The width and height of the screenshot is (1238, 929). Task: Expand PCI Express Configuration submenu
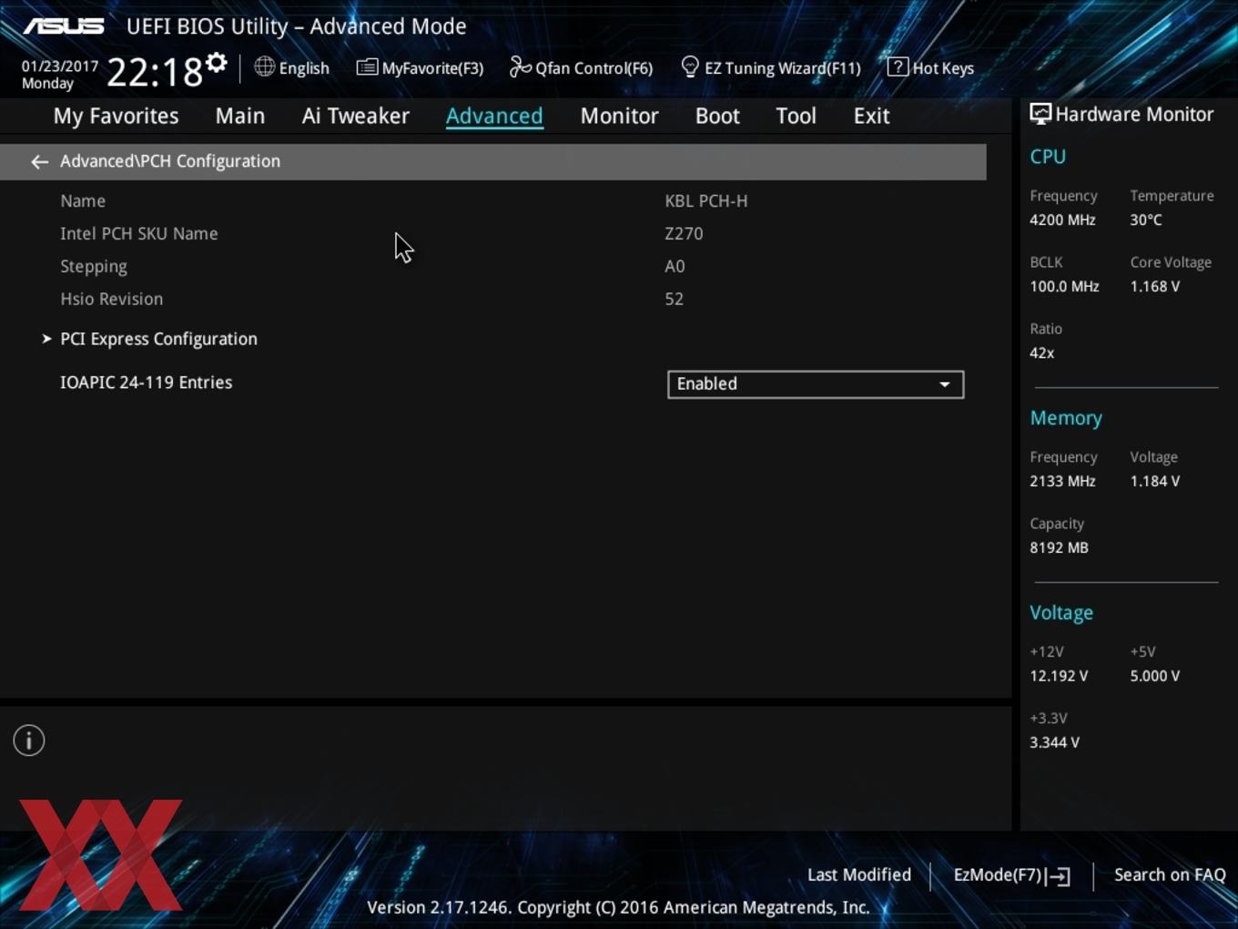(x=158, y=339)
